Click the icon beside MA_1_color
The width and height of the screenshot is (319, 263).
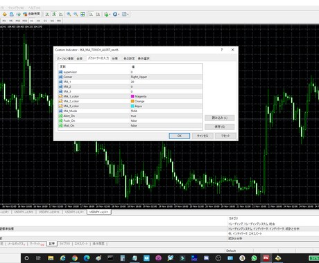pos(60,96)
